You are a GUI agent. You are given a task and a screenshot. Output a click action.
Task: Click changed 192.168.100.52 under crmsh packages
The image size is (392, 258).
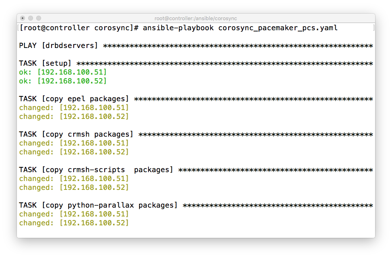(x=74, y=152)
